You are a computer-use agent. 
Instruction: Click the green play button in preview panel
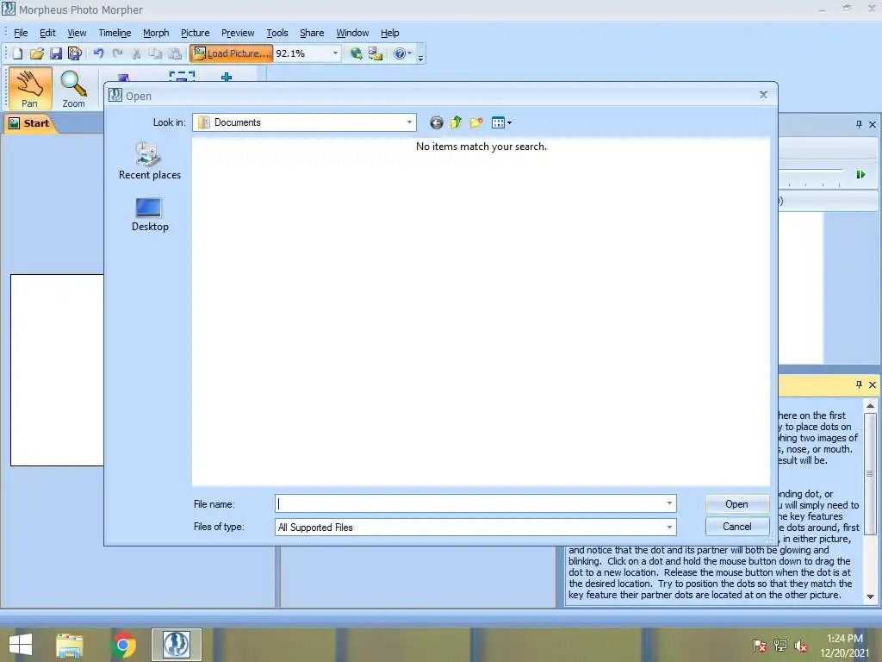click(860, 174)
